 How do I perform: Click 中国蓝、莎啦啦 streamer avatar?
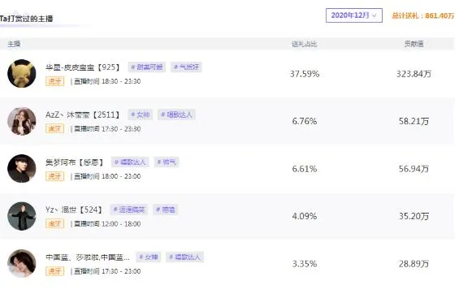tap(22, 264)
